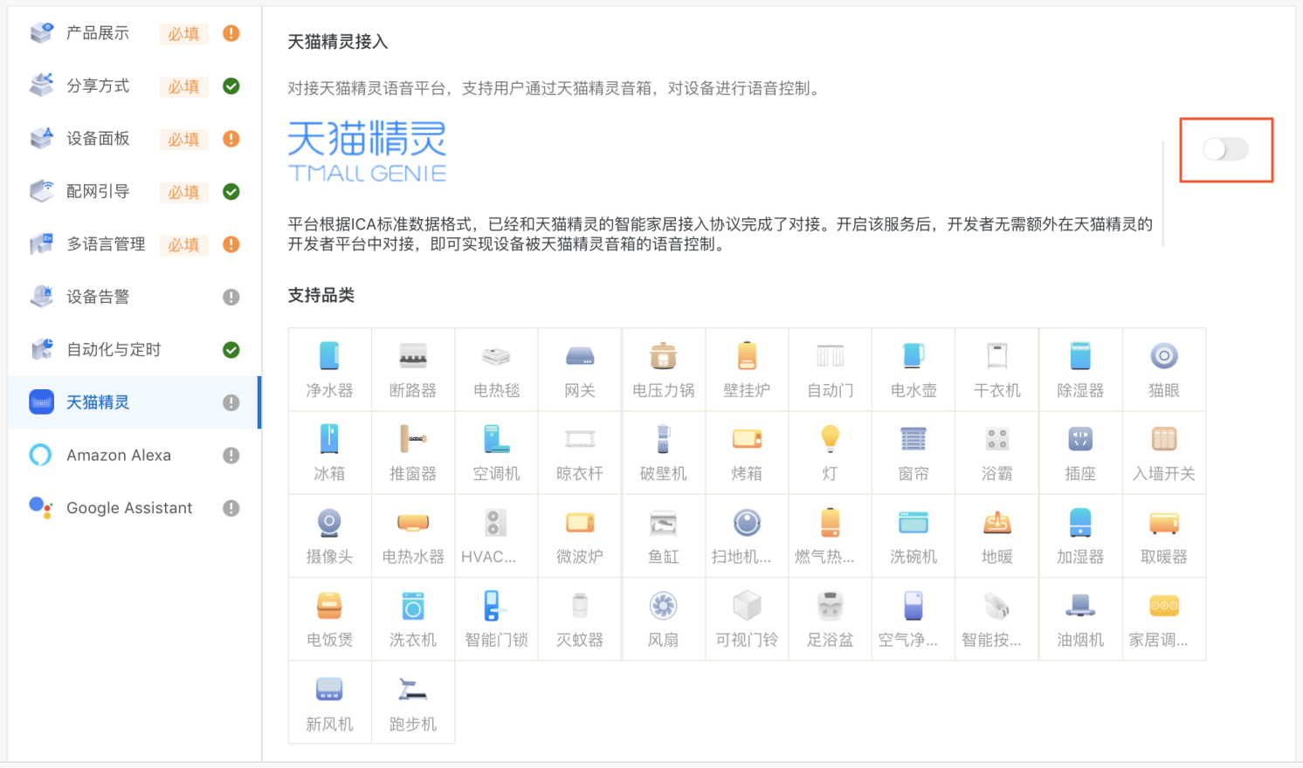Select the 除湿器 icon
The height and width of the screenshot is (768, 1303).
click(x=1080, y=356)
